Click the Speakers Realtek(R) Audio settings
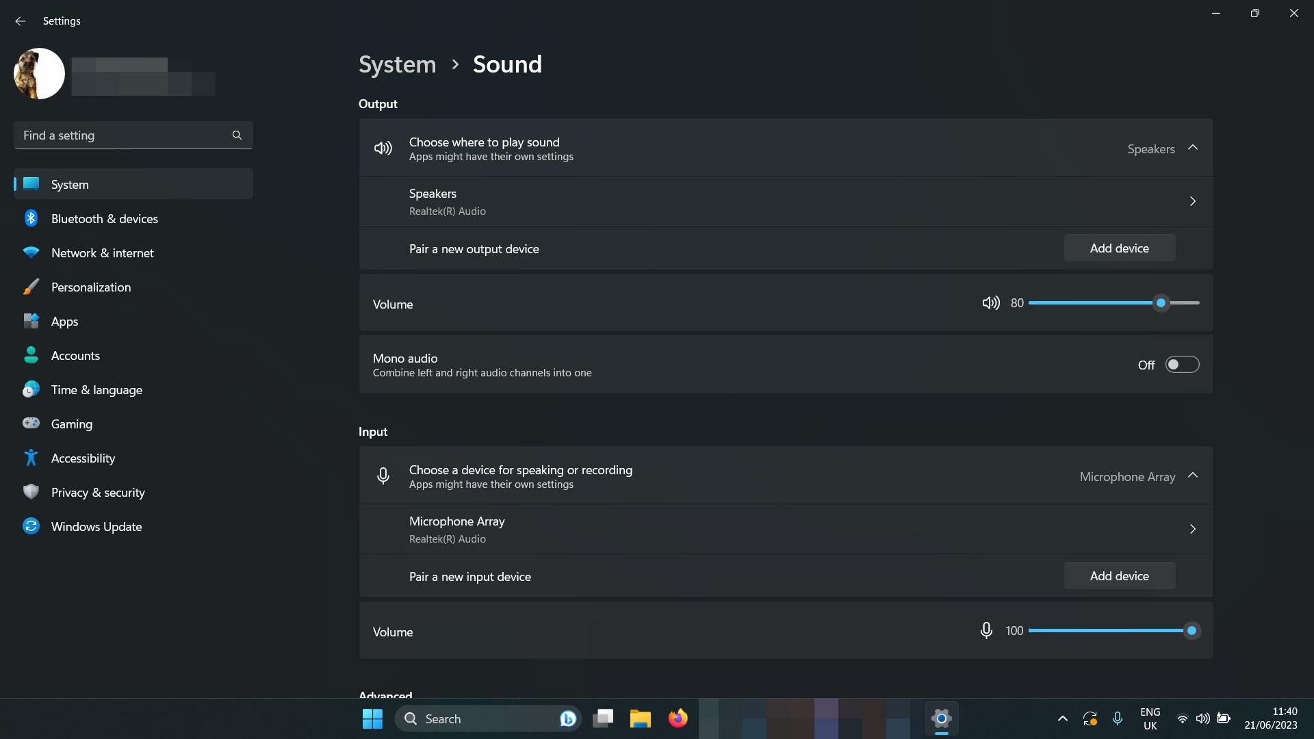Screen dimensions: 1314x739 click(785, 200)
